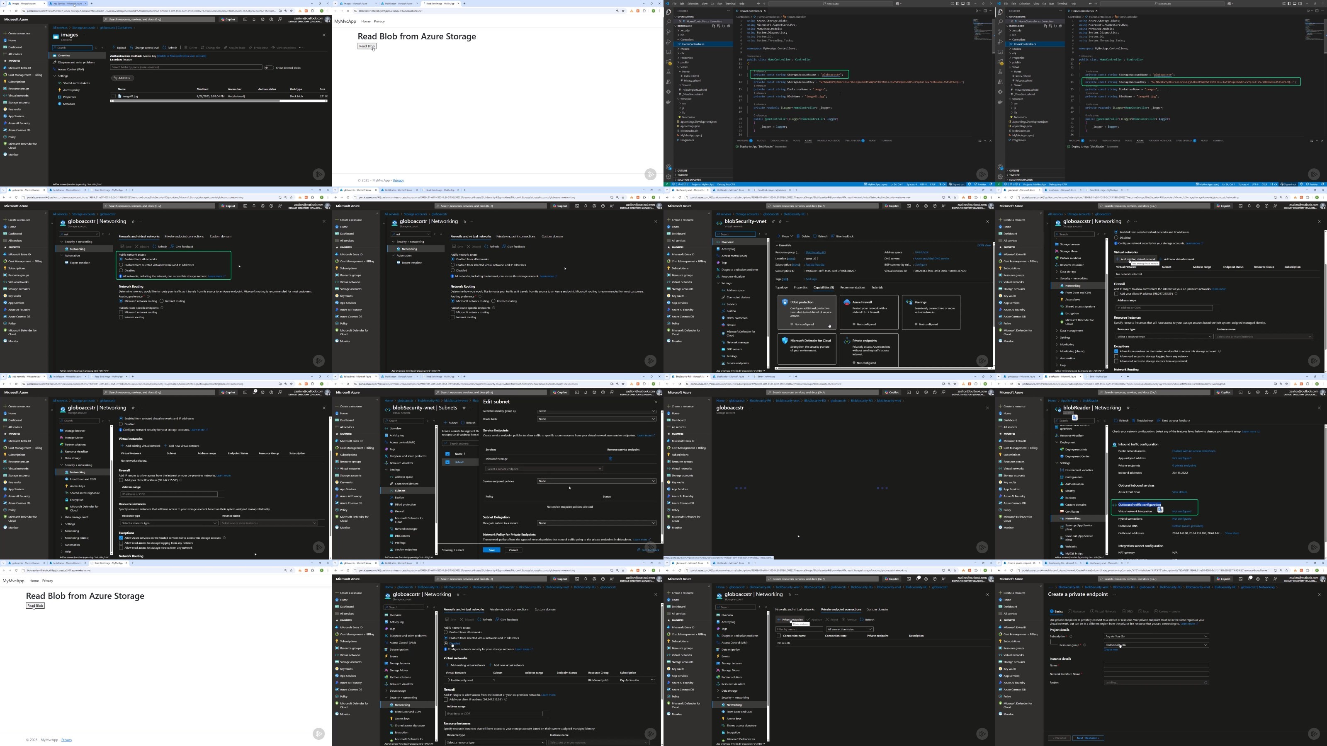Screen dimensions: 1327x746
Task: Toggle the Show deleted blobs switch
Action: pos(268,68)
